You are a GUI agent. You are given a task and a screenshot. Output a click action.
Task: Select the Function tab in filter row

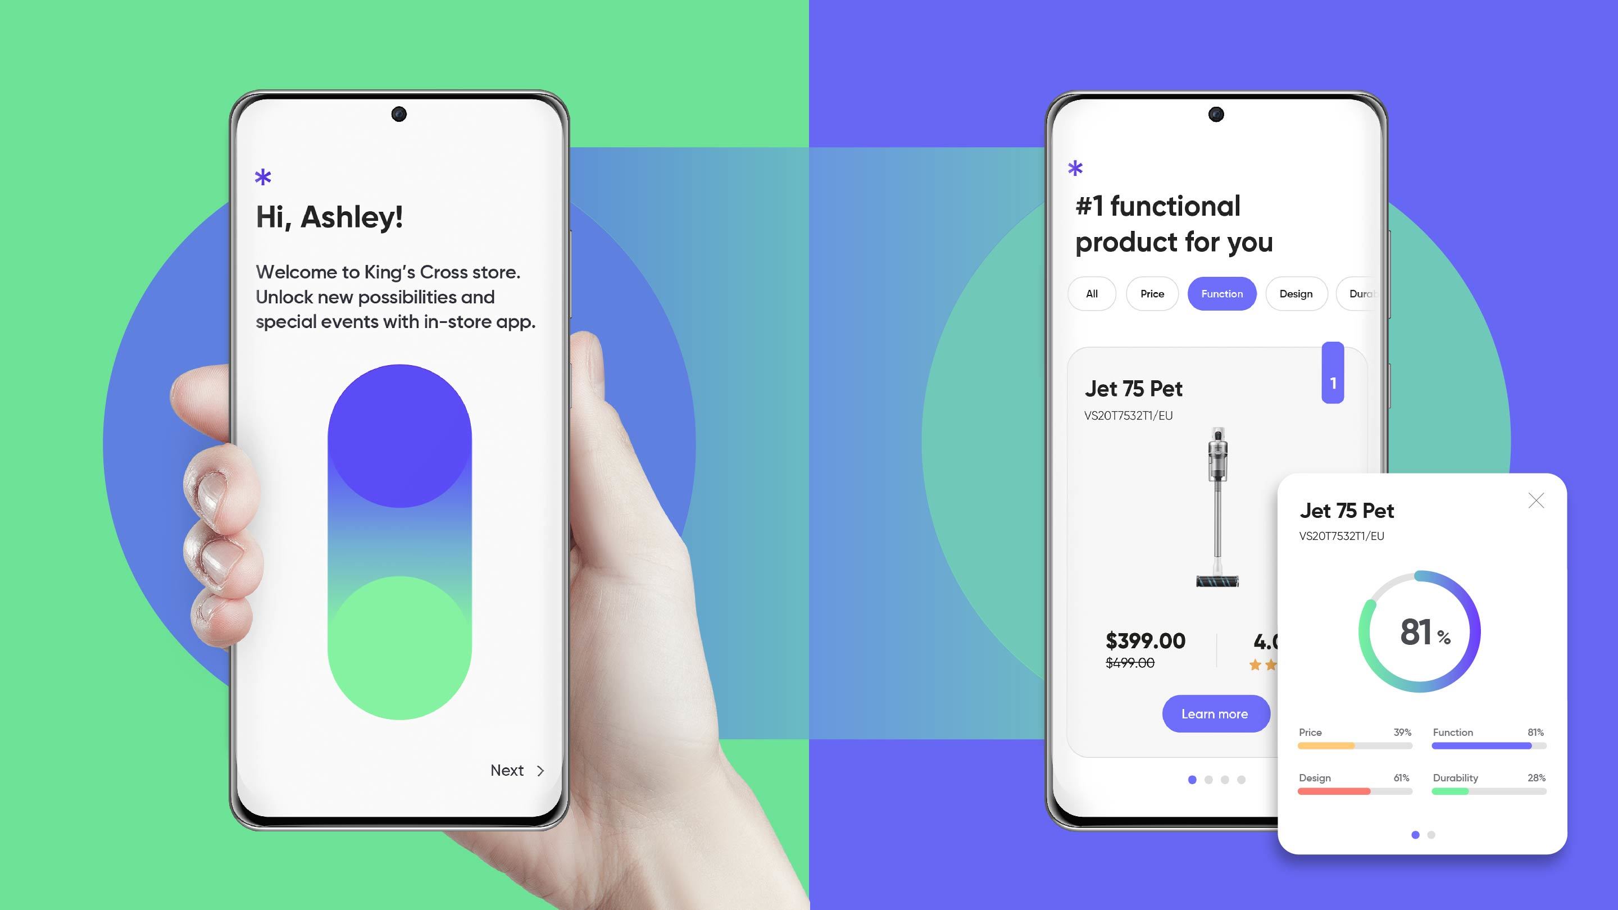(x=1221, y=293)
